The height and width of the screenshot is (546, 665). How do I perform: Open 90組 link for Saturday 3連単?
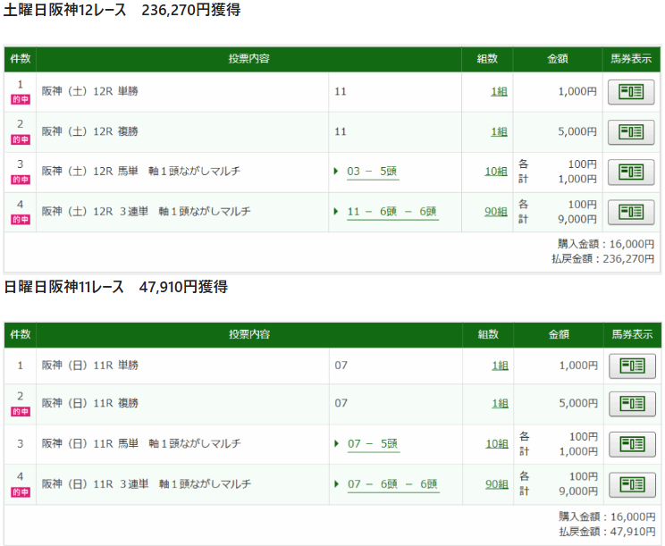point(496,212)
